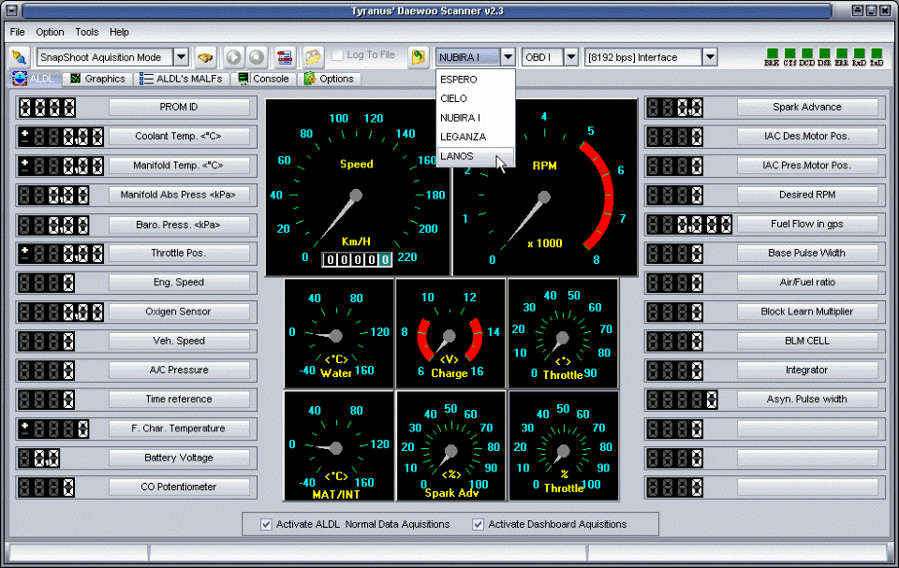
Task: Click the binoculars search icon
Action: (x=205, y=57)
